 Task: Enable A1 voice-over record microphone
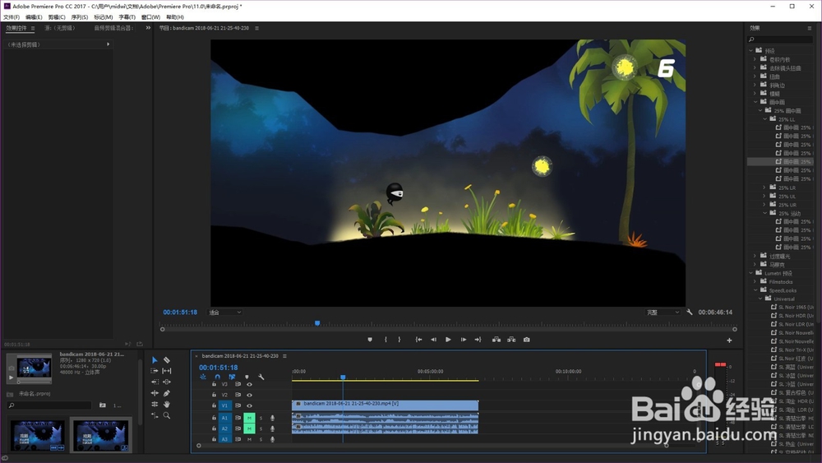[272, 418]
